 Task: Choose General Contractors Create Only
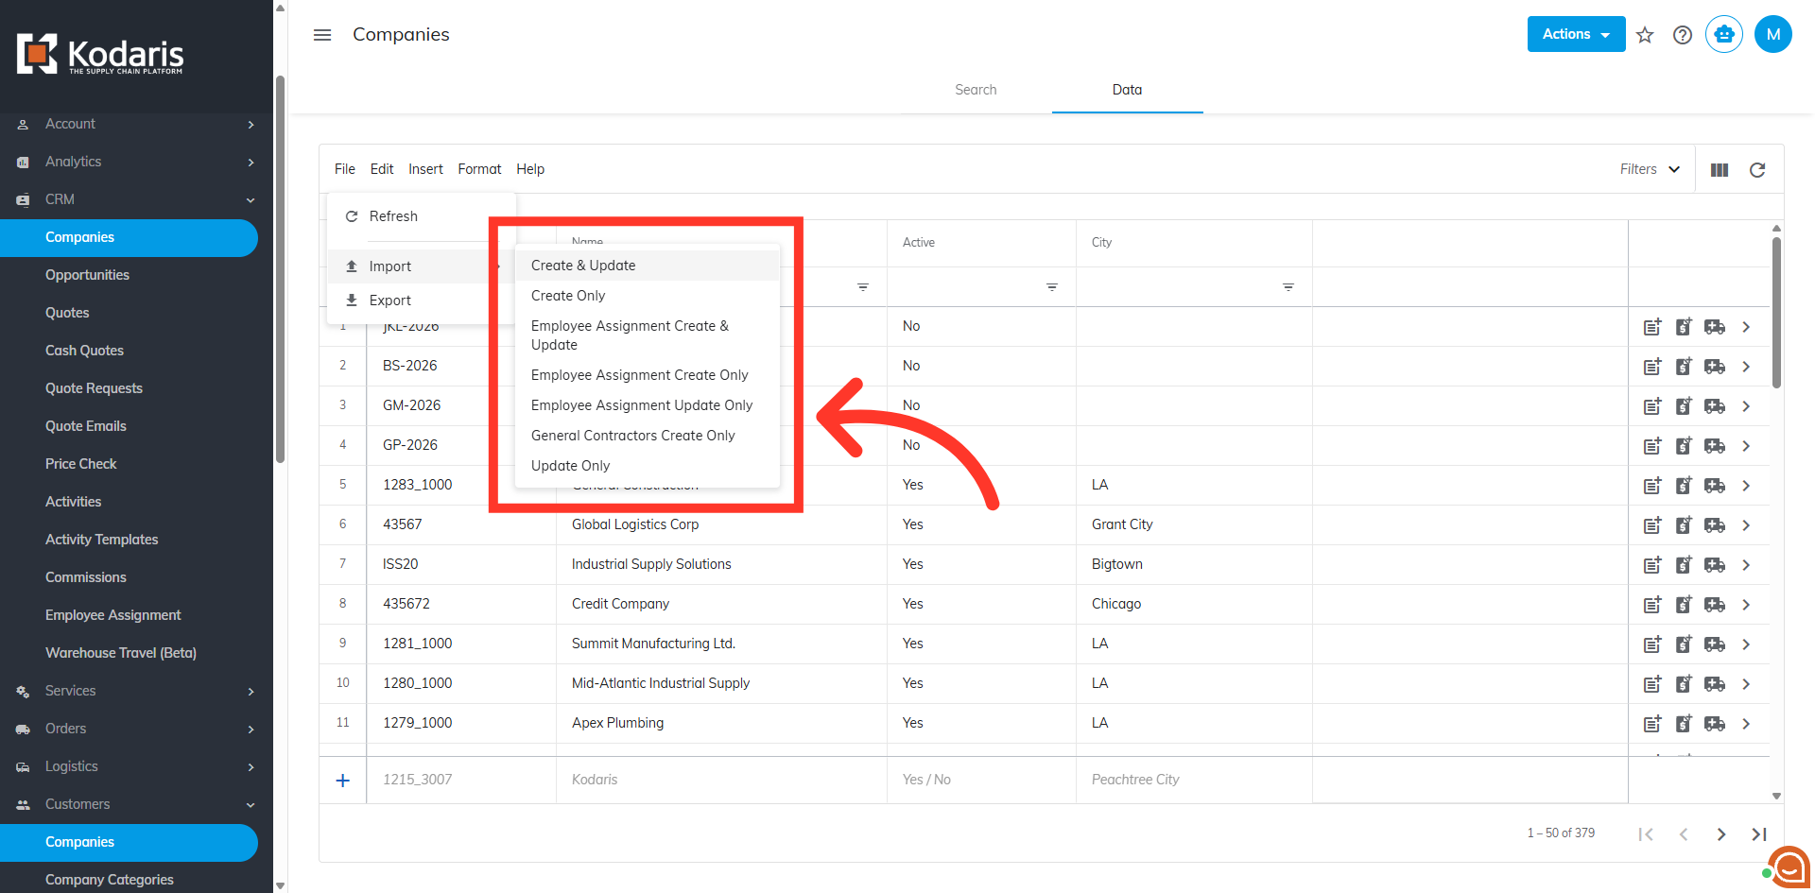[x=648, y=436]
